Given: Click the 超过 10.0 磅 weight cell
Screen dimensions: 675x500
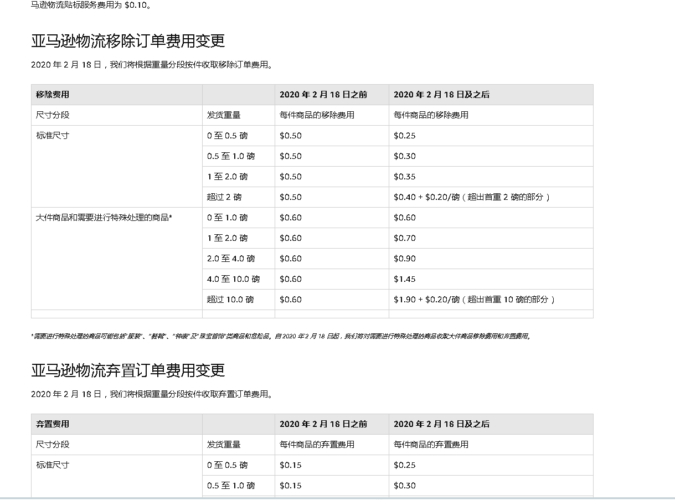Looking at the screenshot, I should [x=239, y=300].
